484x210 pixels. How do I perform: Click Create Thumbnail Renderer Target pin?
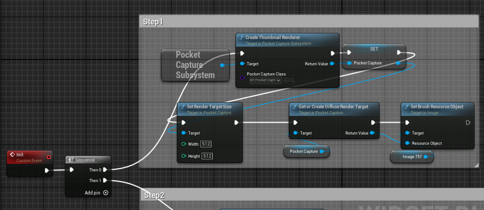[x=242, y=63]
